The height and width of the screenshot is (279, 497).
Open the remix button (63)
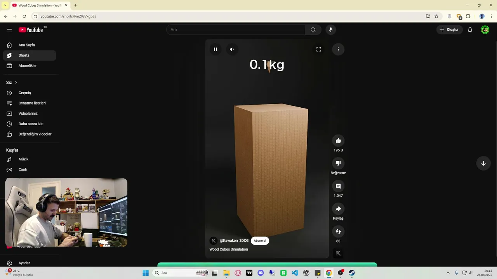point(338,231)
